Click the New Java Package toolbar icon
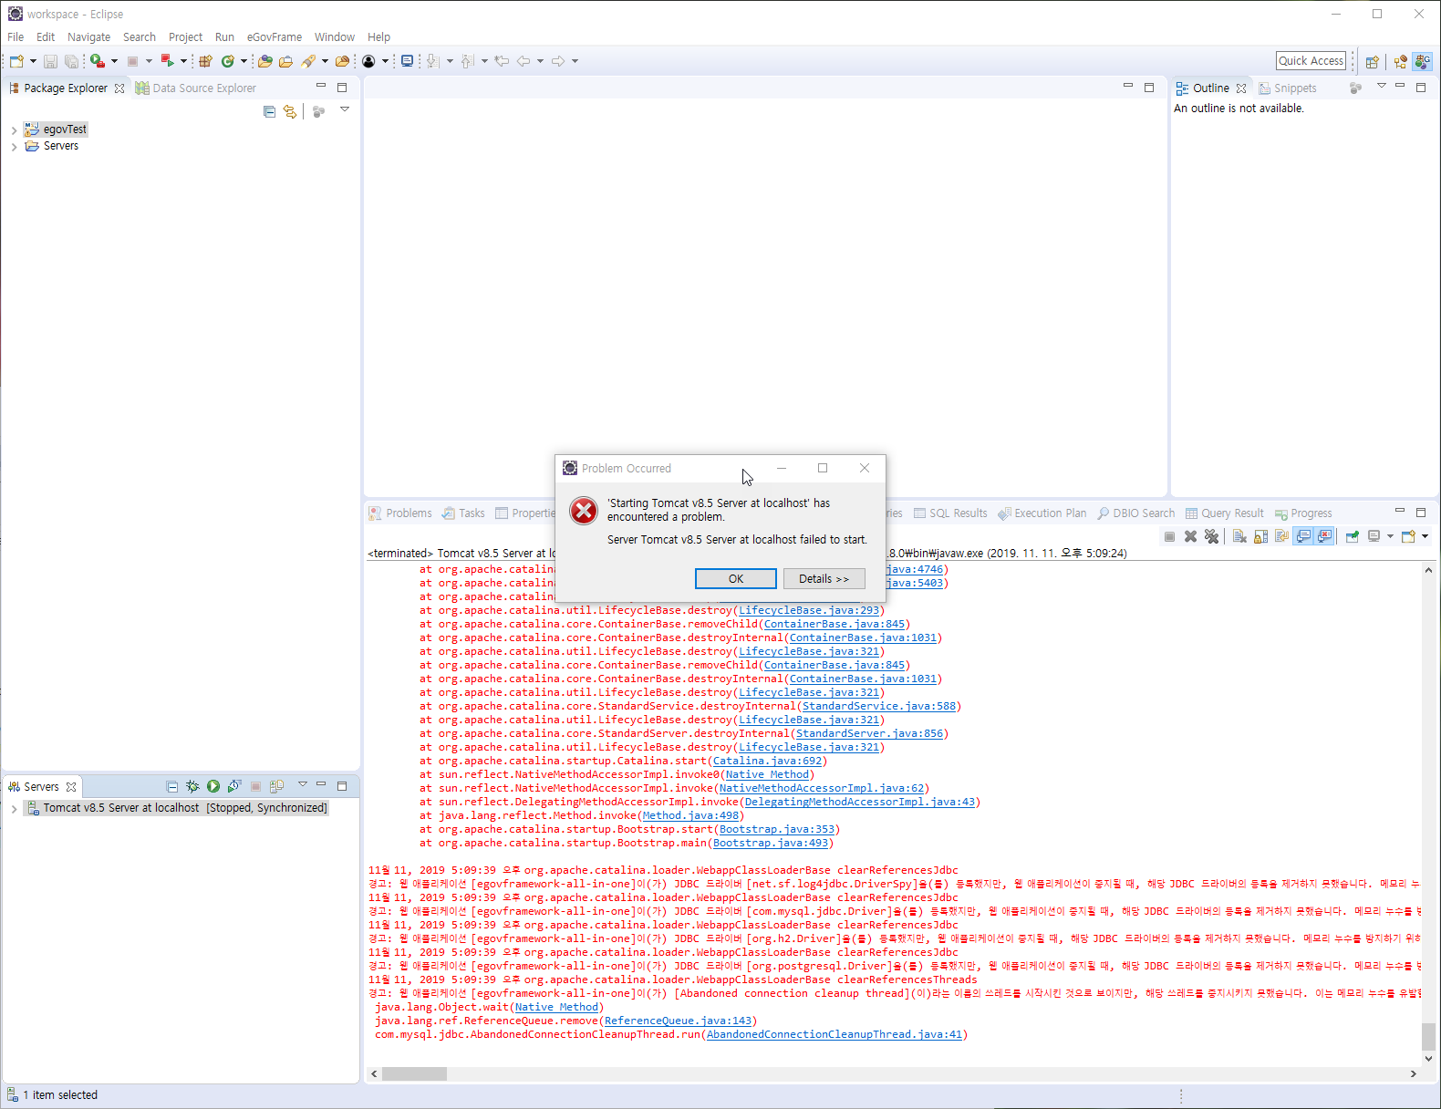The image size is (1441, 1109). pos(205,61)
